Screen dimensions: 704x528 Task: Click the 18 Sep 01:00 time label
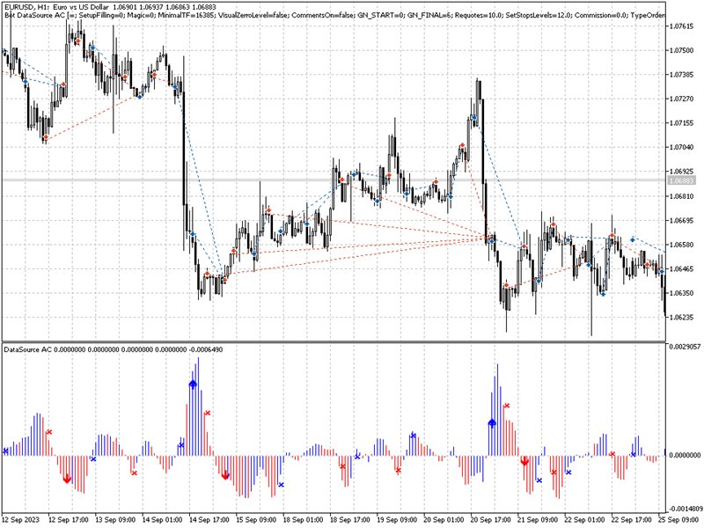(x=303, y=520)
